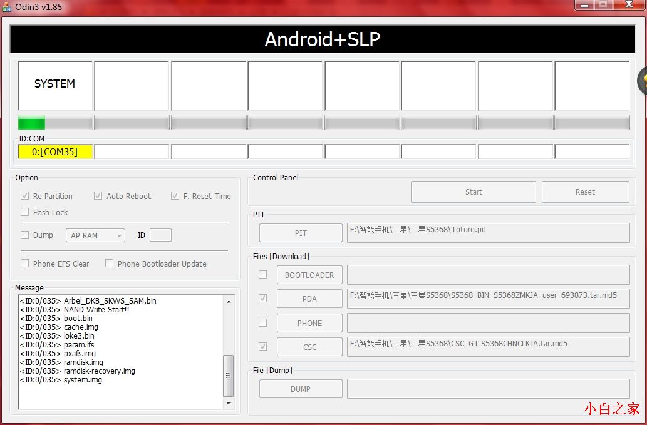
Task: Toggle the F. Reset Time checkbox
Action: (175, 196)
